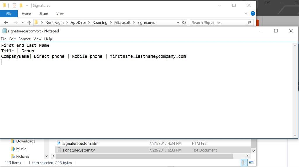This screenshot has height=167, width=299.
Task: Minimize the Notepad window
Action: click(x=261, y=31)
